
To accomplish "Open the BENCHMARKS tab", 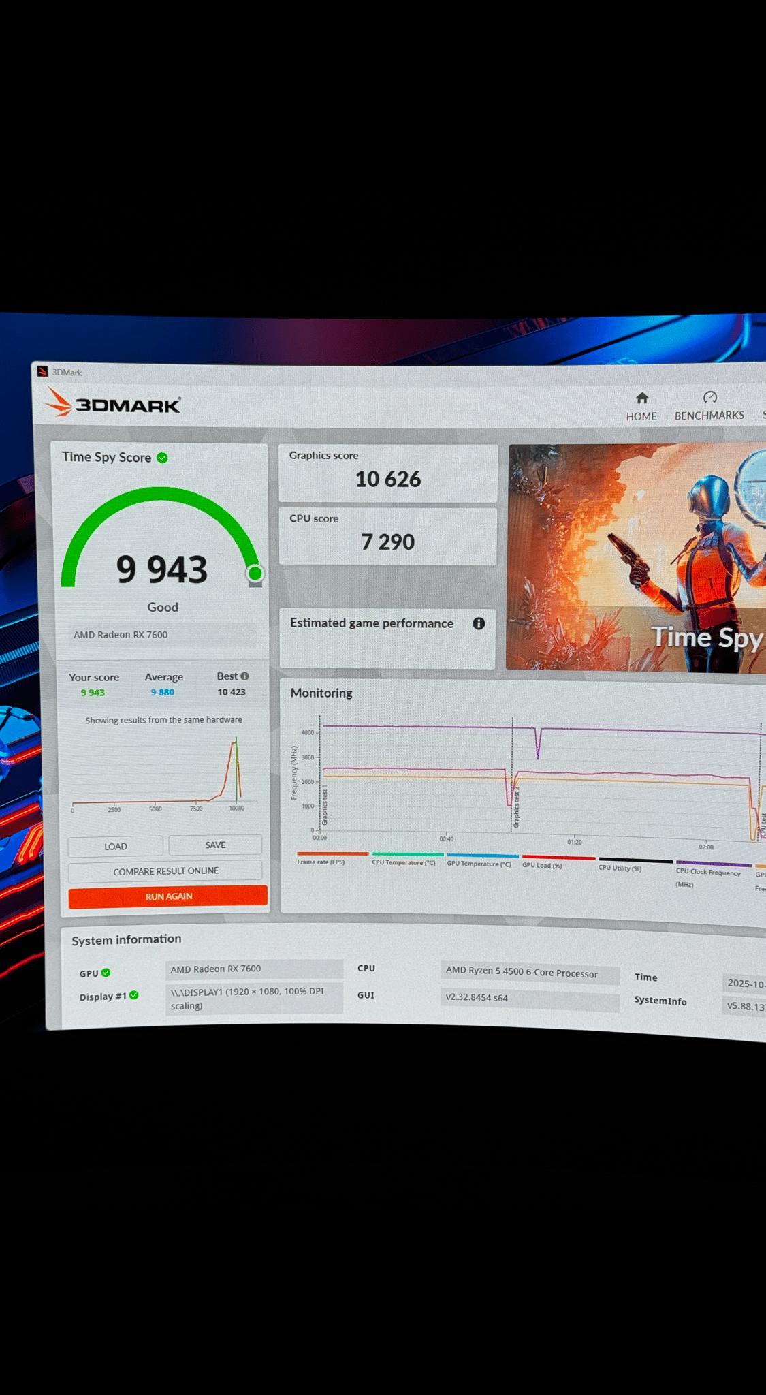I will click(709, 406).
